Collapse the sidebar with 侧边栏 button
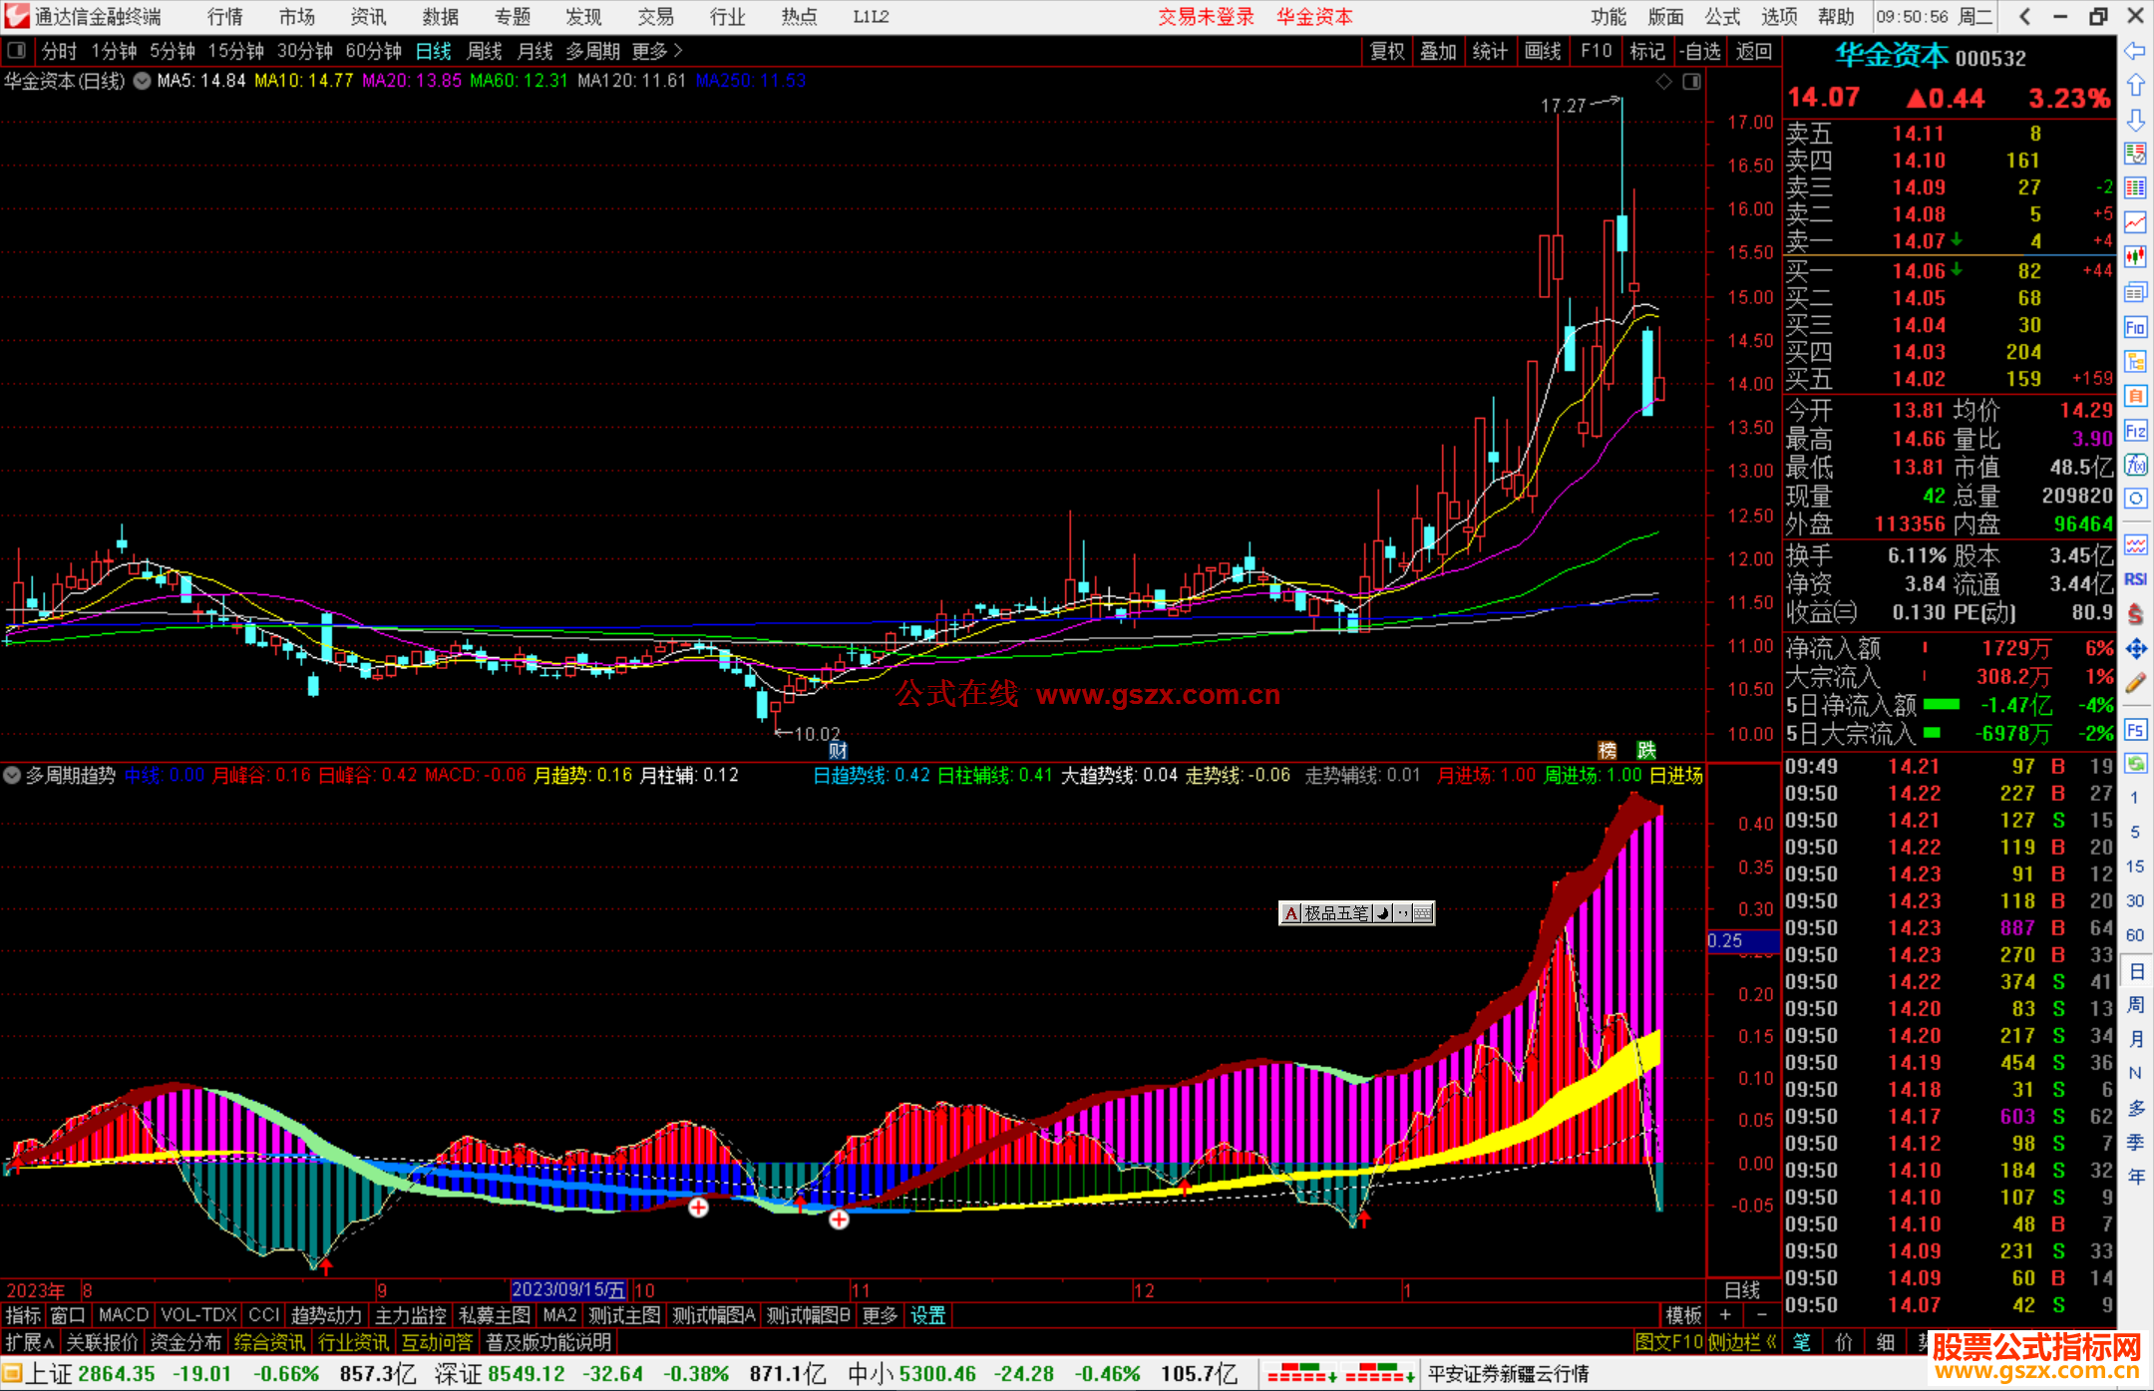 (x=1742, y=1342)
